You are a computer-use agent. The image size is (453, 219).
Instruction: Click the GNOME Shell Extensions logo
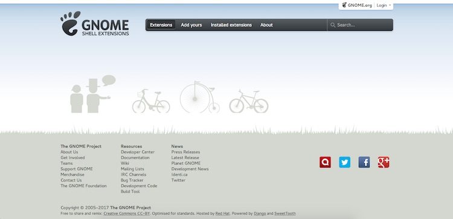coord(95,23)
